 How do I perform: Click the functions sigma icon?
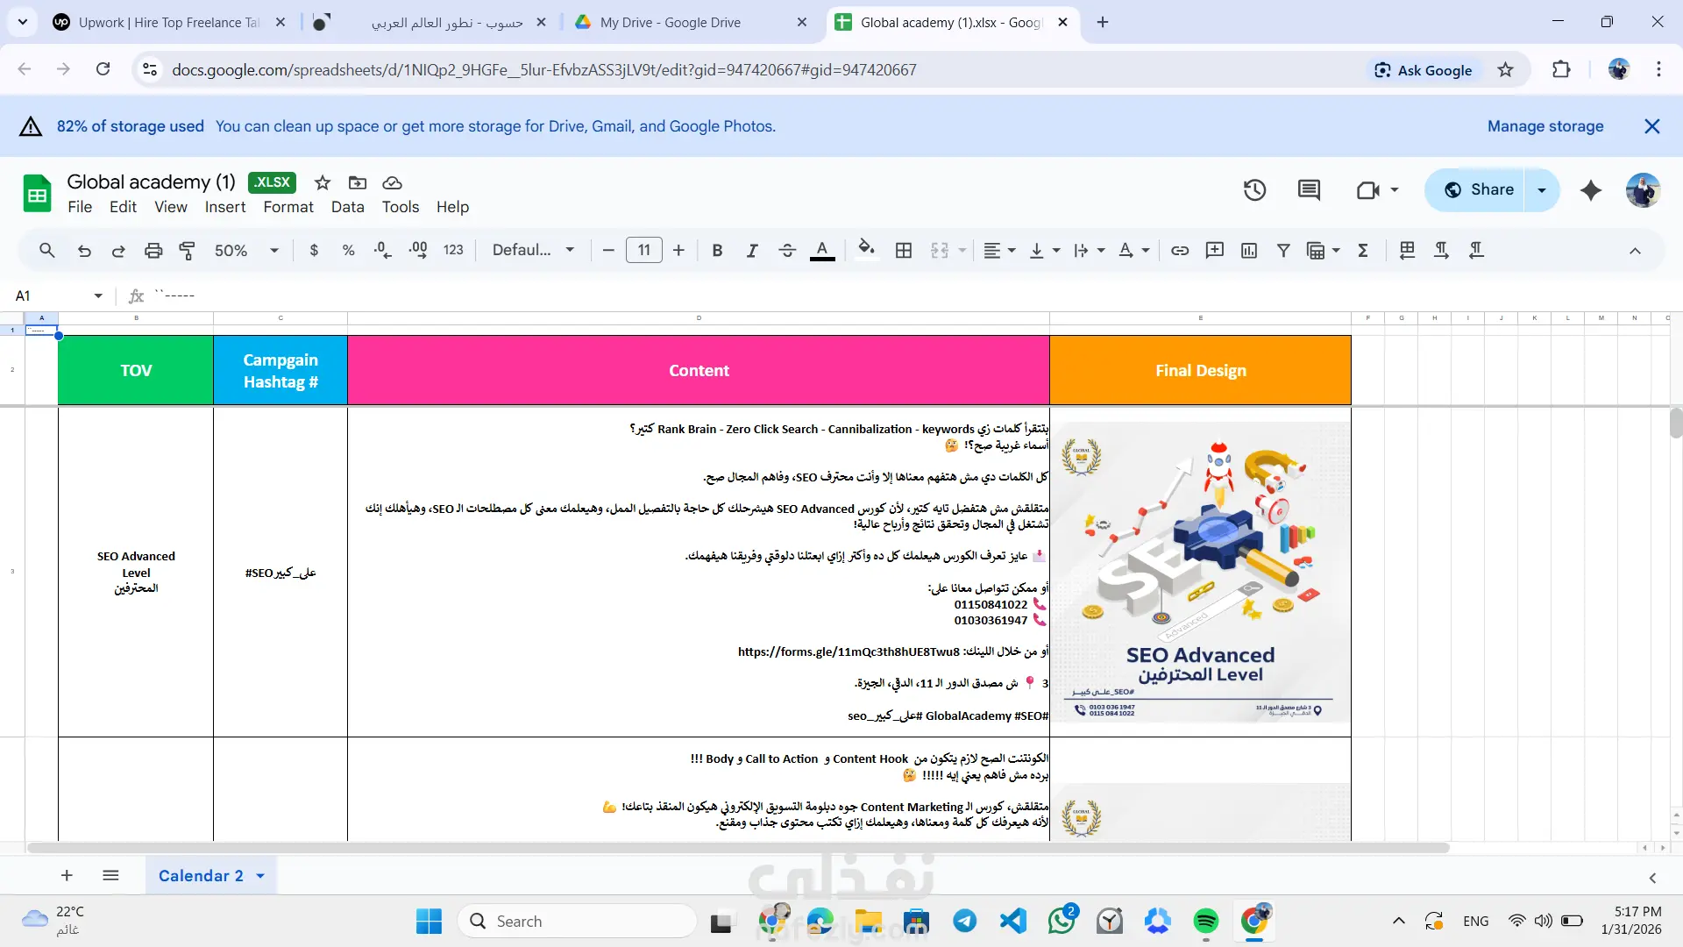[x=1363, y=251]
